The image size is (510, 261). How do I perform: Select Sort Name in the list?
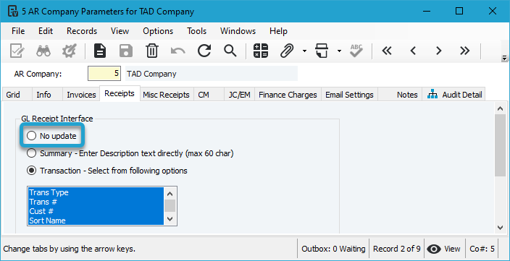[x=96, y=221]
